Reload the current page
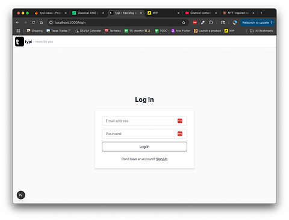289x220 pixels. (33, 22)
